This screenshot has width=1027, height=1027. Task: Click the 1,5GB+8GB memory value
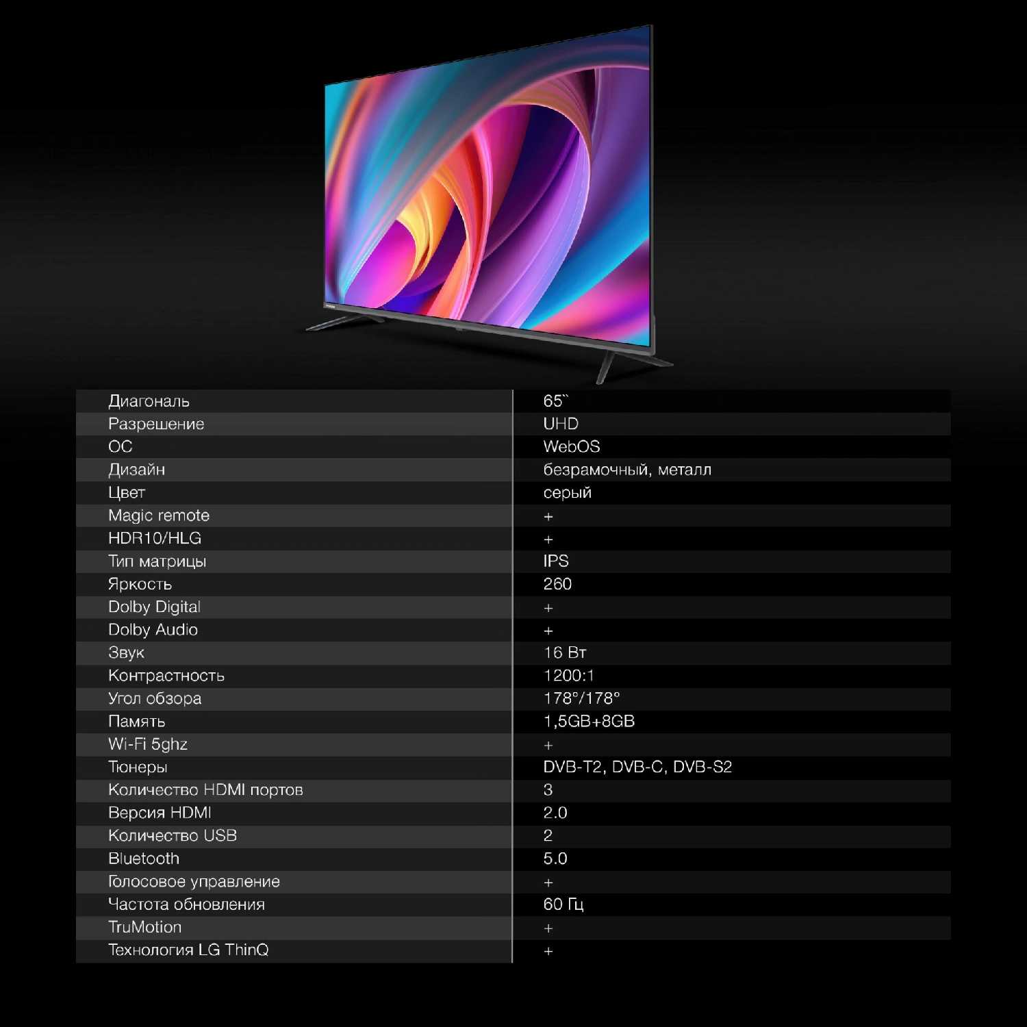tap(588, 722)
